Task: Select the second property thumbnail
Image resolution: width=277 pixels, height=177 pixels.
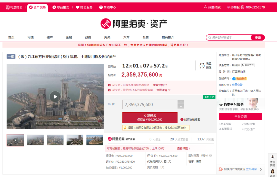Action: (35, 140)
